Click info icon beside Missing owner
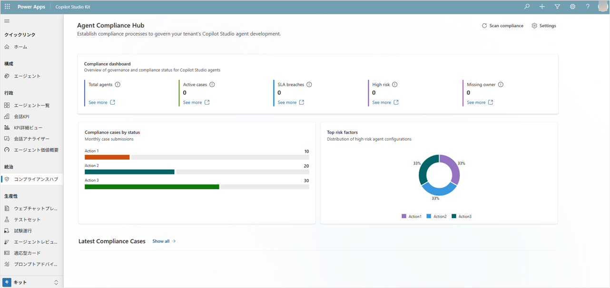Image resolution: width=610 pixels, height=288 pixels. (x=501, y=85)
